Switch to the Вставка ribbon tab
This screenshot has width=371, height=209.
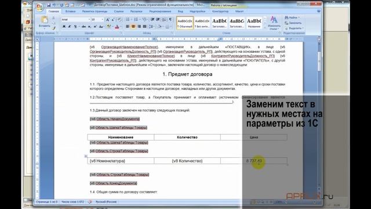click(70, 11)
